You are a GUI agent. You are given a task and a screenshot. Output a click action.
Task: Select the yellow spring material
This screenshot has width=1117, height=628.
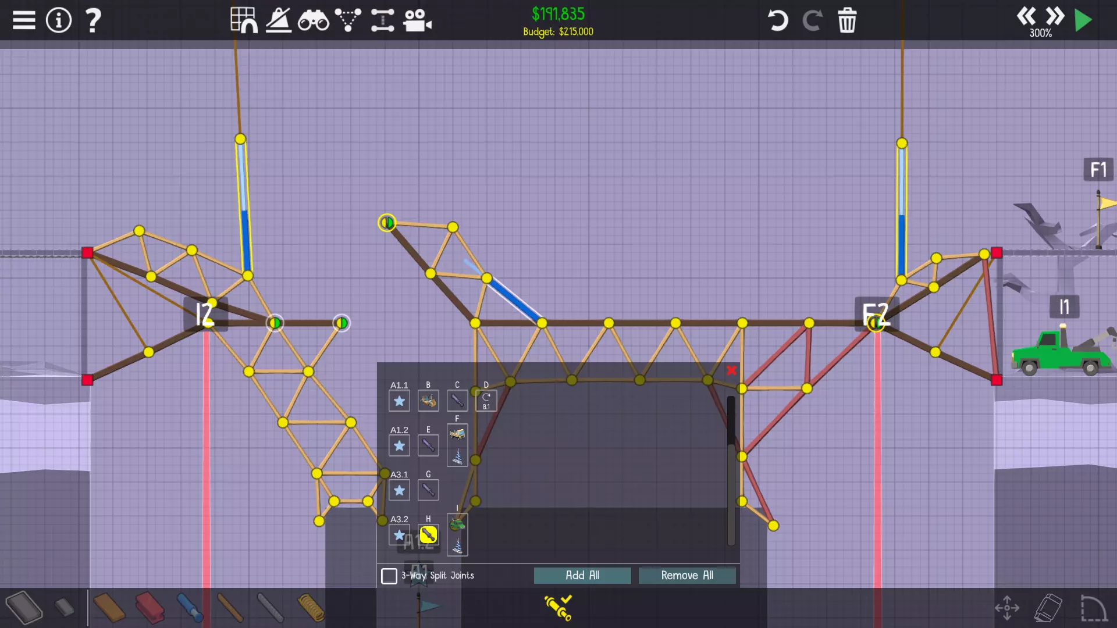[x=311, y=608]
